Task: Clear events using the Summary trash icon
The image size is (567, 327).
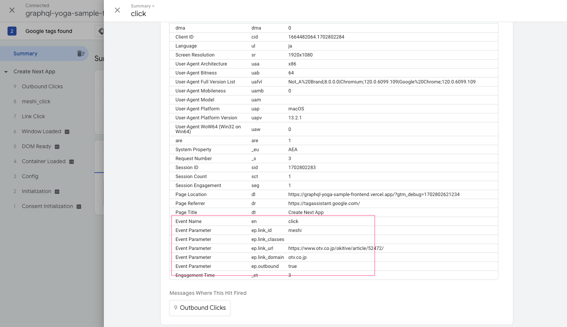Action: pyautogui.click(x=81, y=54)
